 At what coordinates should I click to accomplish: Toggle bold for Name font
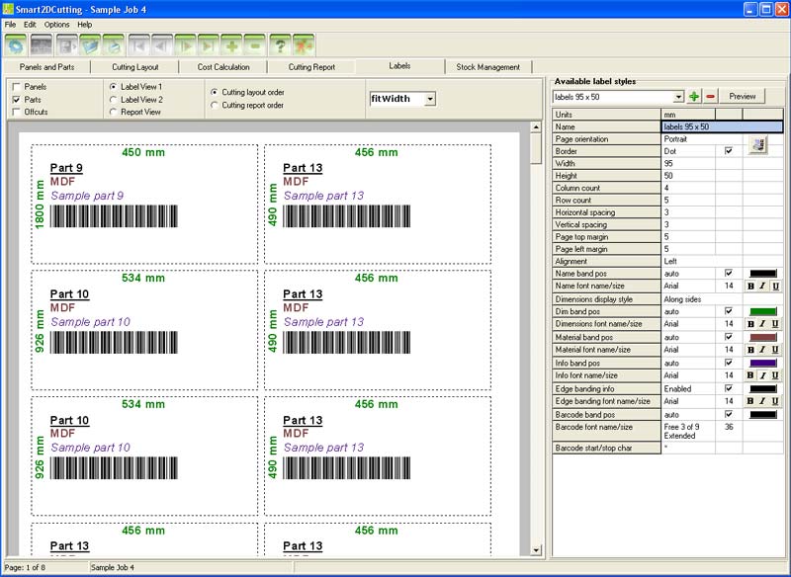(750, 287)
